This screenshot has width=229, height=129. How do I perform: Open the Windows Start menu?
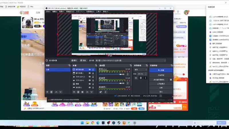82,123
